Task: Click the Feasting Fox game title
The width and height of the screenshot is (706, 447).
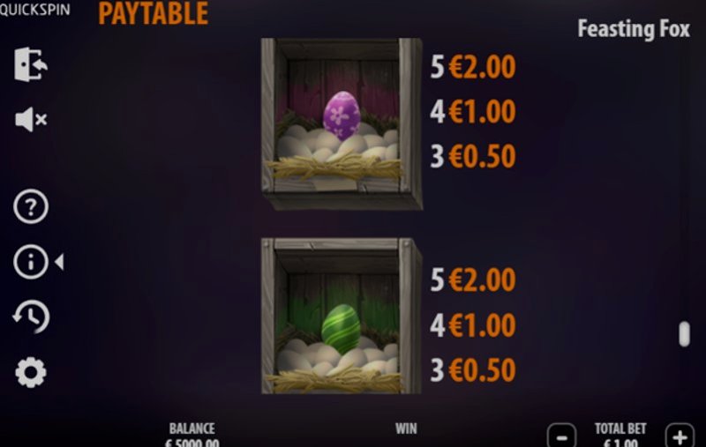Action: click(x=634, y=29)
